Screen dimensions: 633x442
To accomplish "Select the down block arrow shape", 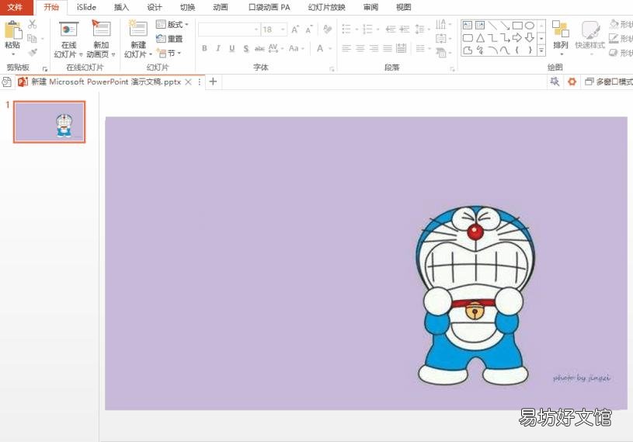I will 530,38.
